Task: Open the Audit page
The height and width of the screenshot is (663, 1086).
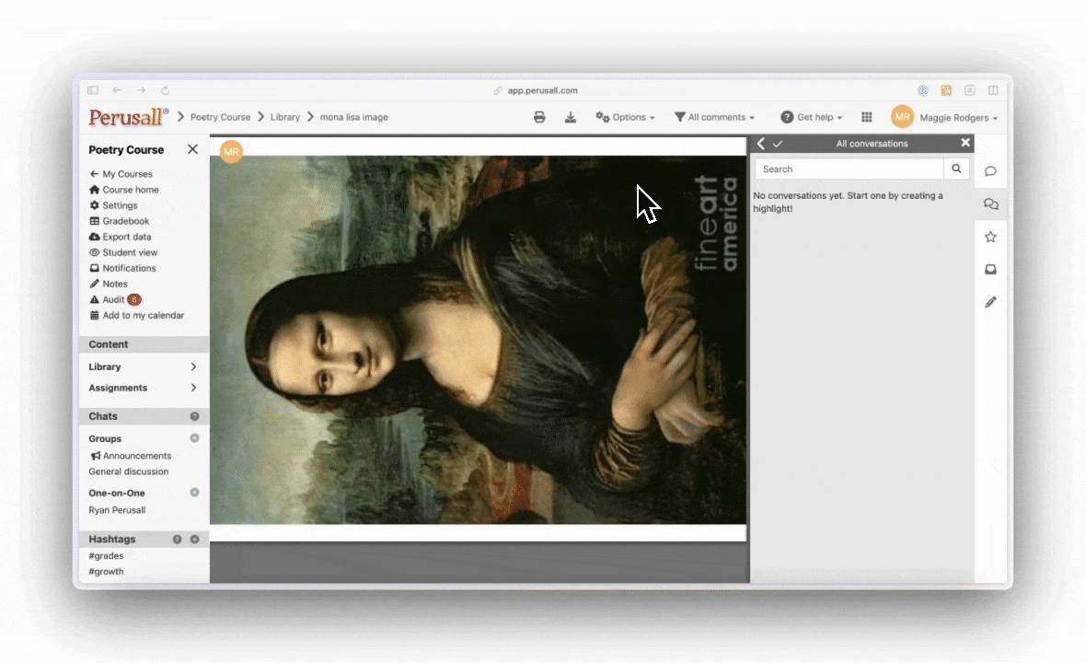Action: click(x=107, y=299)
